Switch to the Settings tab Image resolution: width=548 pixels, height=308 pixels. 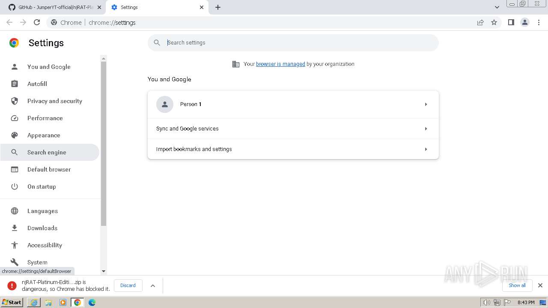(157, 7)
